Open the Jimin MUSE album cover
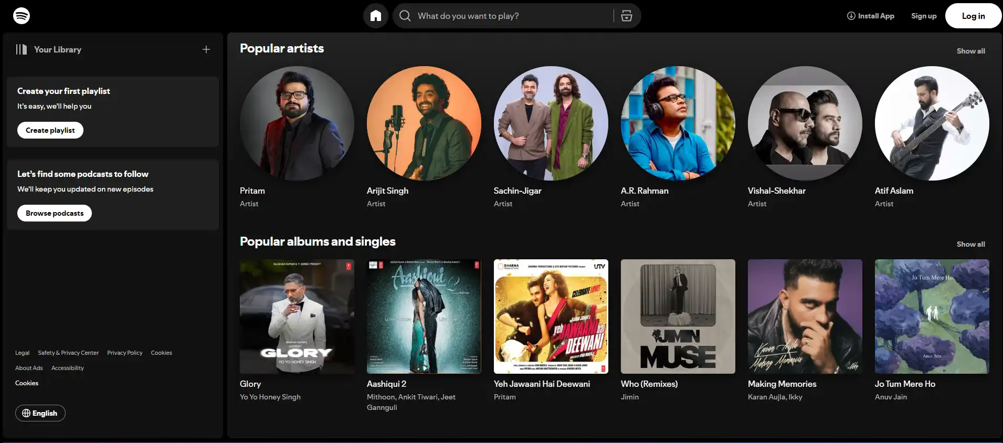 tap(678, 317)
